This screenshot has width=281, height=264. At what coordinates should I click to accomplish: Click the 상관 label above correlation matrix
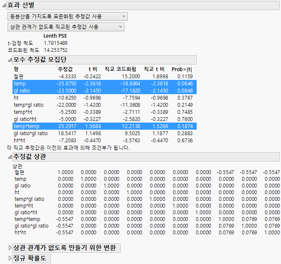click(x=18, y=166)
